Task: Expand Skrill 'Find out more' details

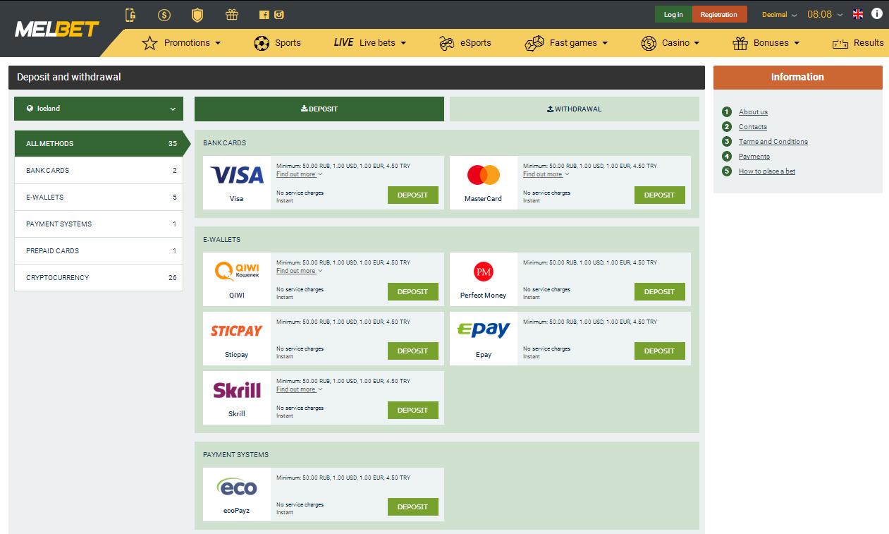Action: (299, 389)
